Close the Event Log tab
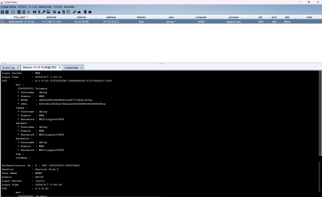The width and height of the screenshot is (322, 197). point(18,68)
